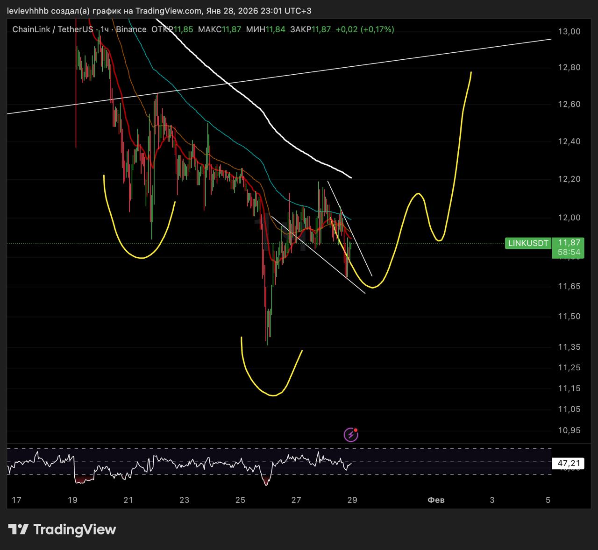
Task: Click the 10,95 level on the price axis
Action: point(569,430)
